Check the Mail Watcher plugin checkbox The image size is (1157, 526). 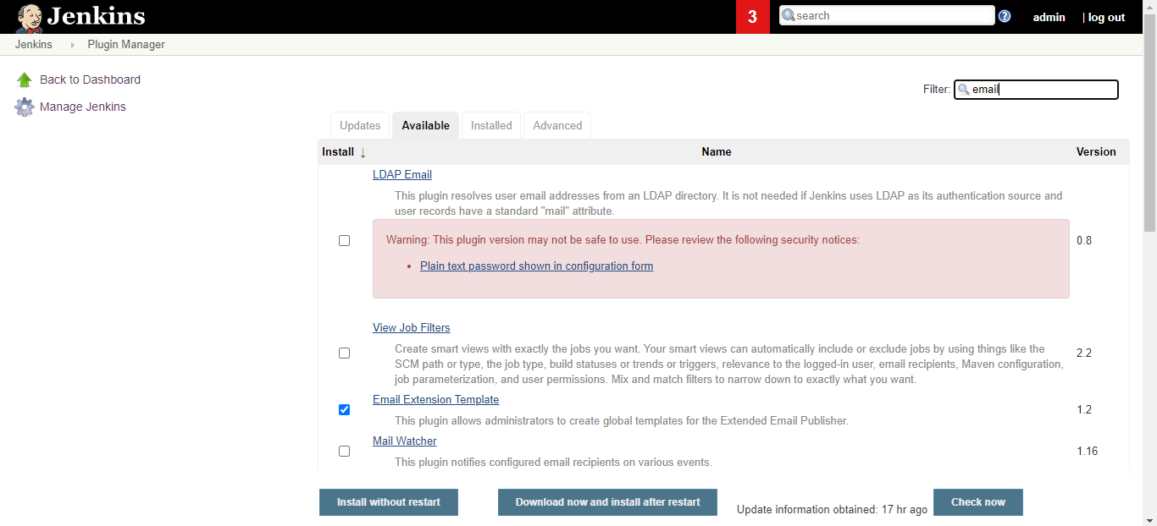[344, 451]
